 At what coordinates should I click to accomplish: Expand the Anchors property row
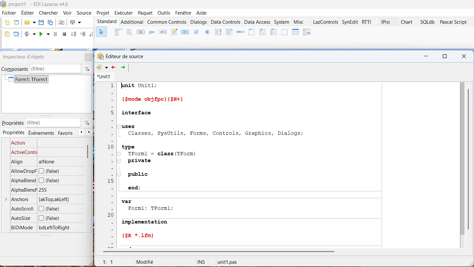[x=6, y=199]
